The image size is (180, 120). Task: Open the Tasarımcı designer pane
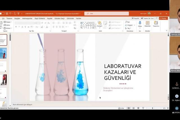(156, 24)
